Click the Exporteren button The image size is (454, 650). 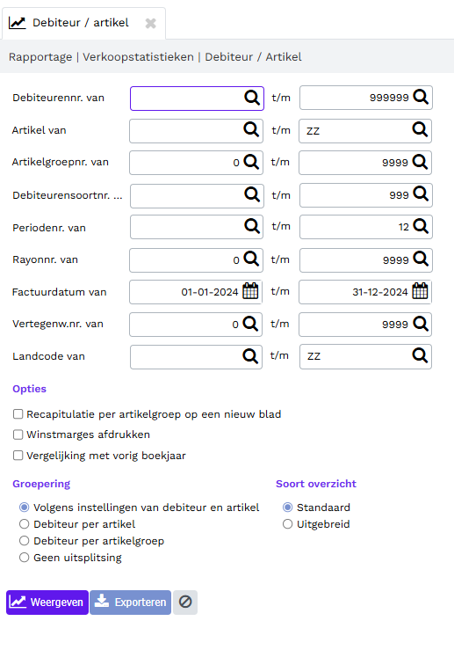(x=130, y=602)
